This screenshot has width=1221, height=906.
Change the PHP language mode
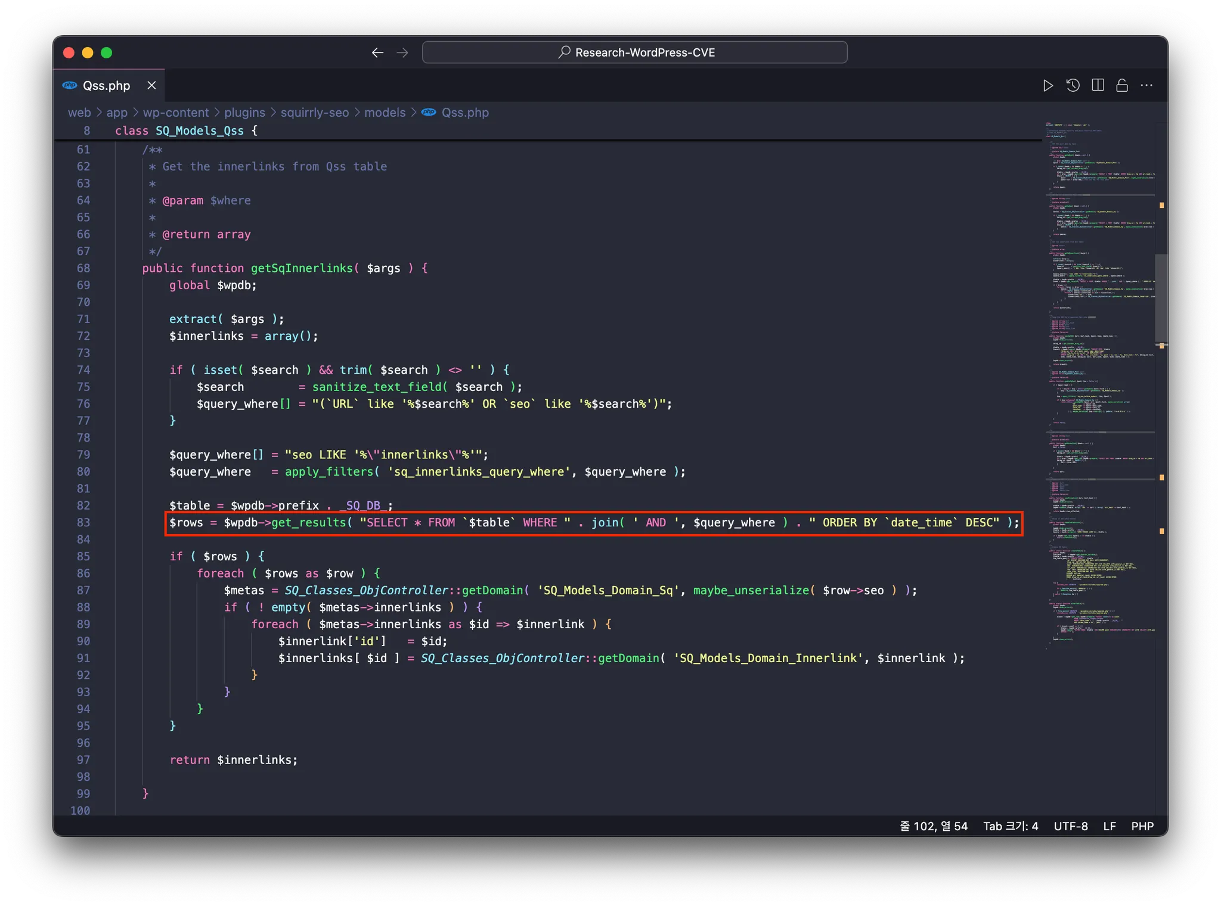pyautogui.click(x=1142, y=826)
